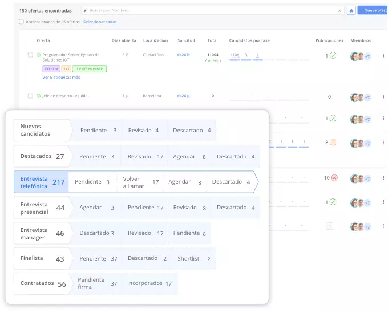388x313 pixels.
Task: Tick the select-all offers checkbox
Action: 22,22
